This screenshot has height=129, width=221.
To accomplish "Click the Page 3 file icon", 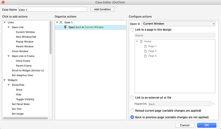I will coord(145,56).
